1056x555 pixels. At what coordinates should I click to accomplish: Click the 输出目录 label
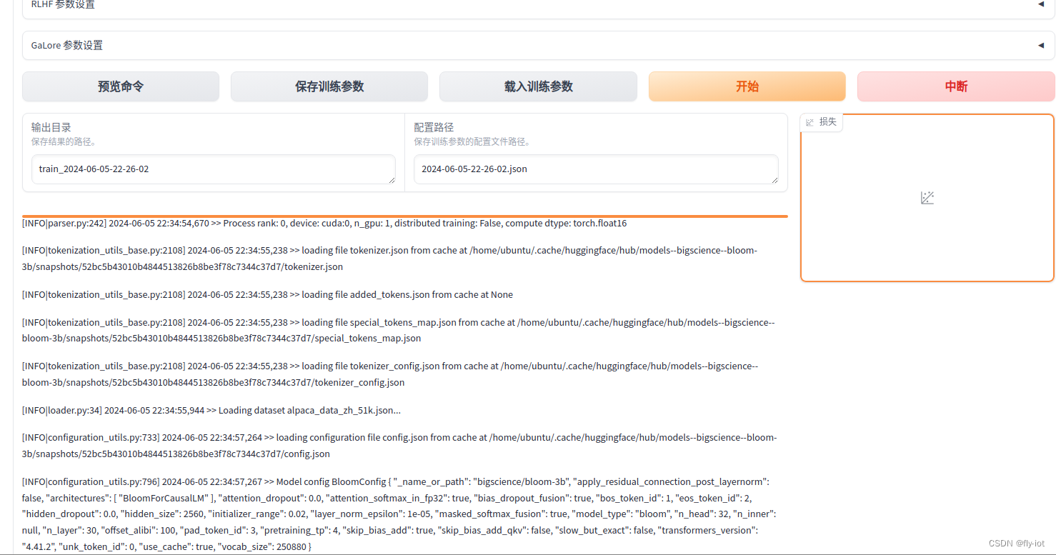coord(51,127)
